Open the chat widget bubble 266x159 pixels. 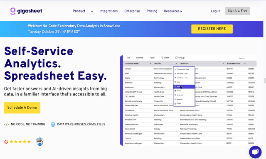pyautogui.click(x=255, y=152)
